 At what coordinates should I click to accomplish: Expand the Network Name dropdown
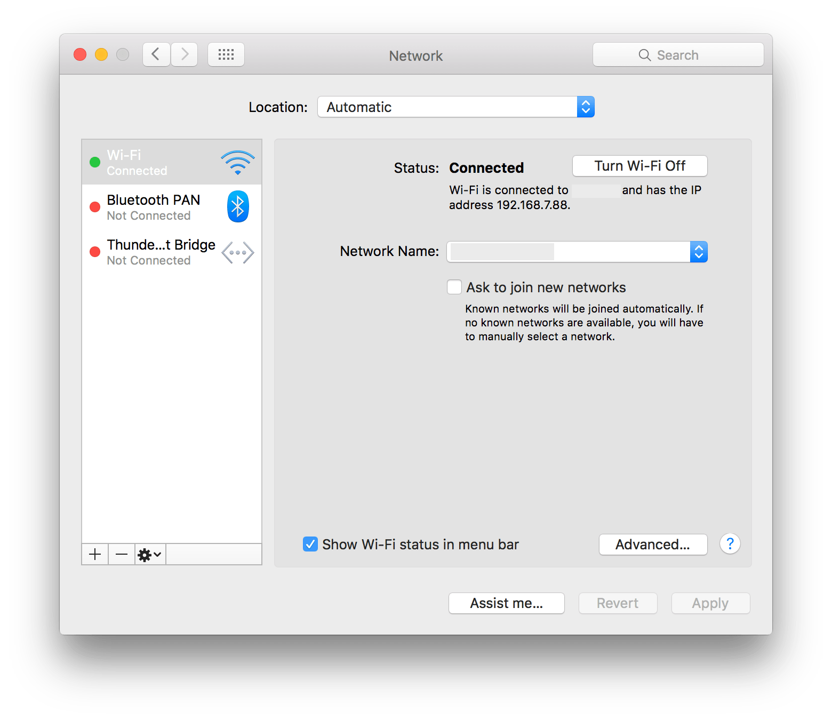(x=699, y=251)
